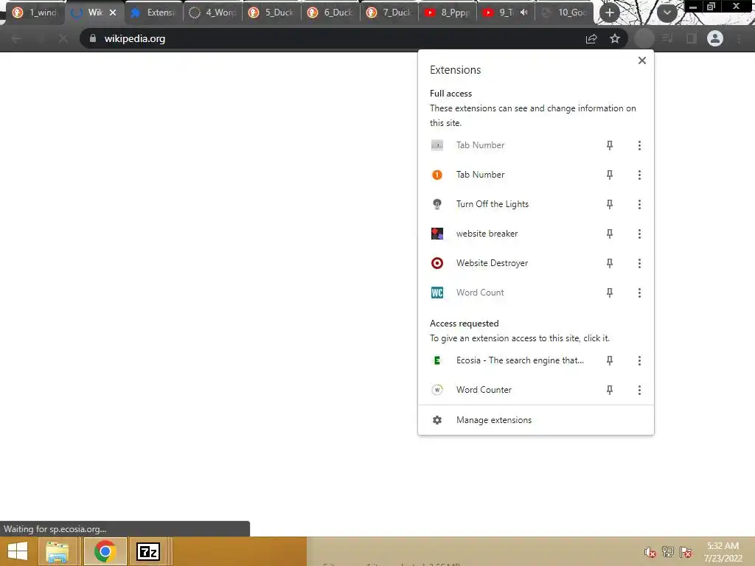
Task: Close the Wikipedia tab
Action: click(x=113, y=13)
